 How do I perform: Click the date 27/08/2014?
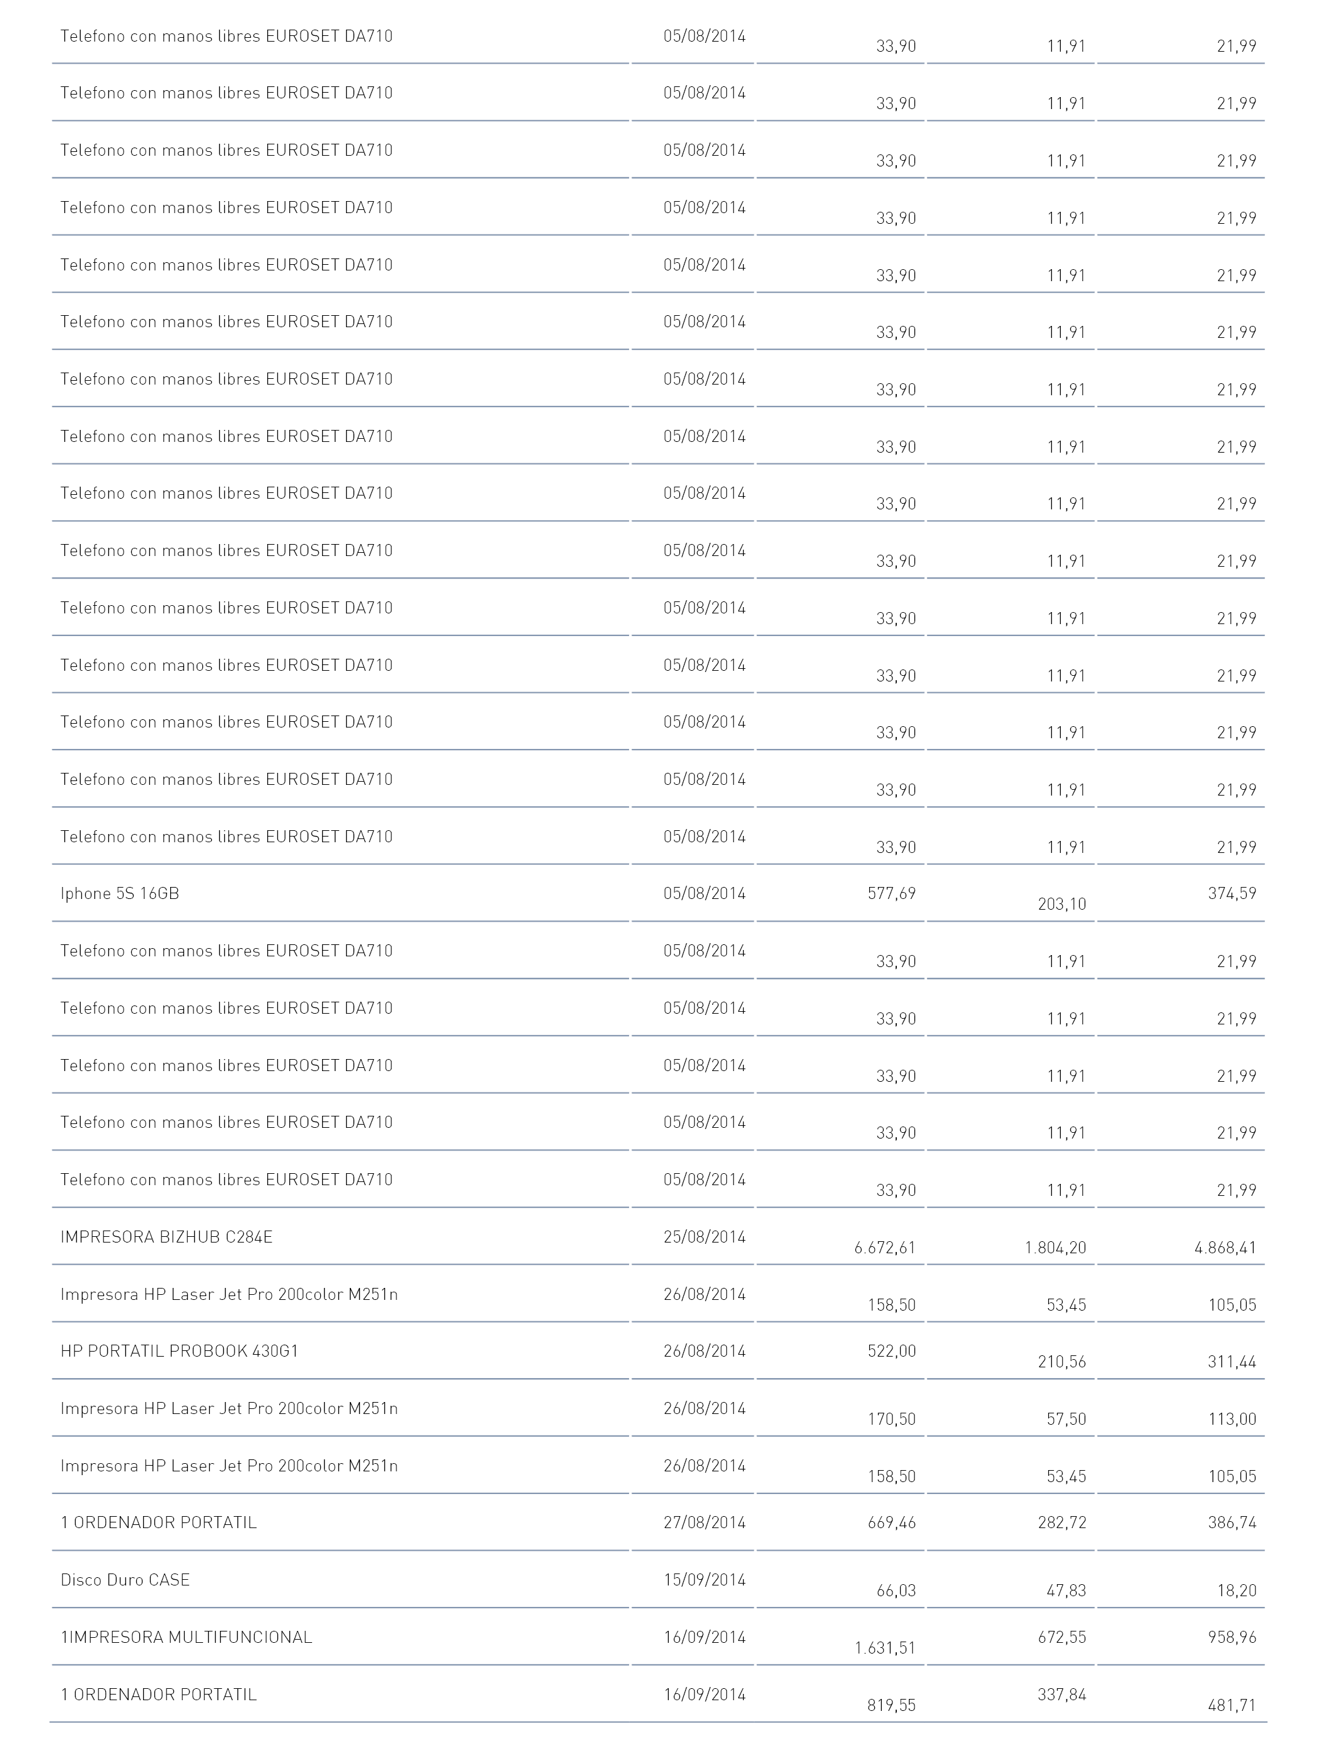[704, 1522]
